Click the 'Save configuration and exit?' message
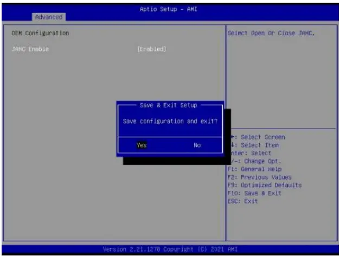 pyautogui.click(x=170, y=121)
